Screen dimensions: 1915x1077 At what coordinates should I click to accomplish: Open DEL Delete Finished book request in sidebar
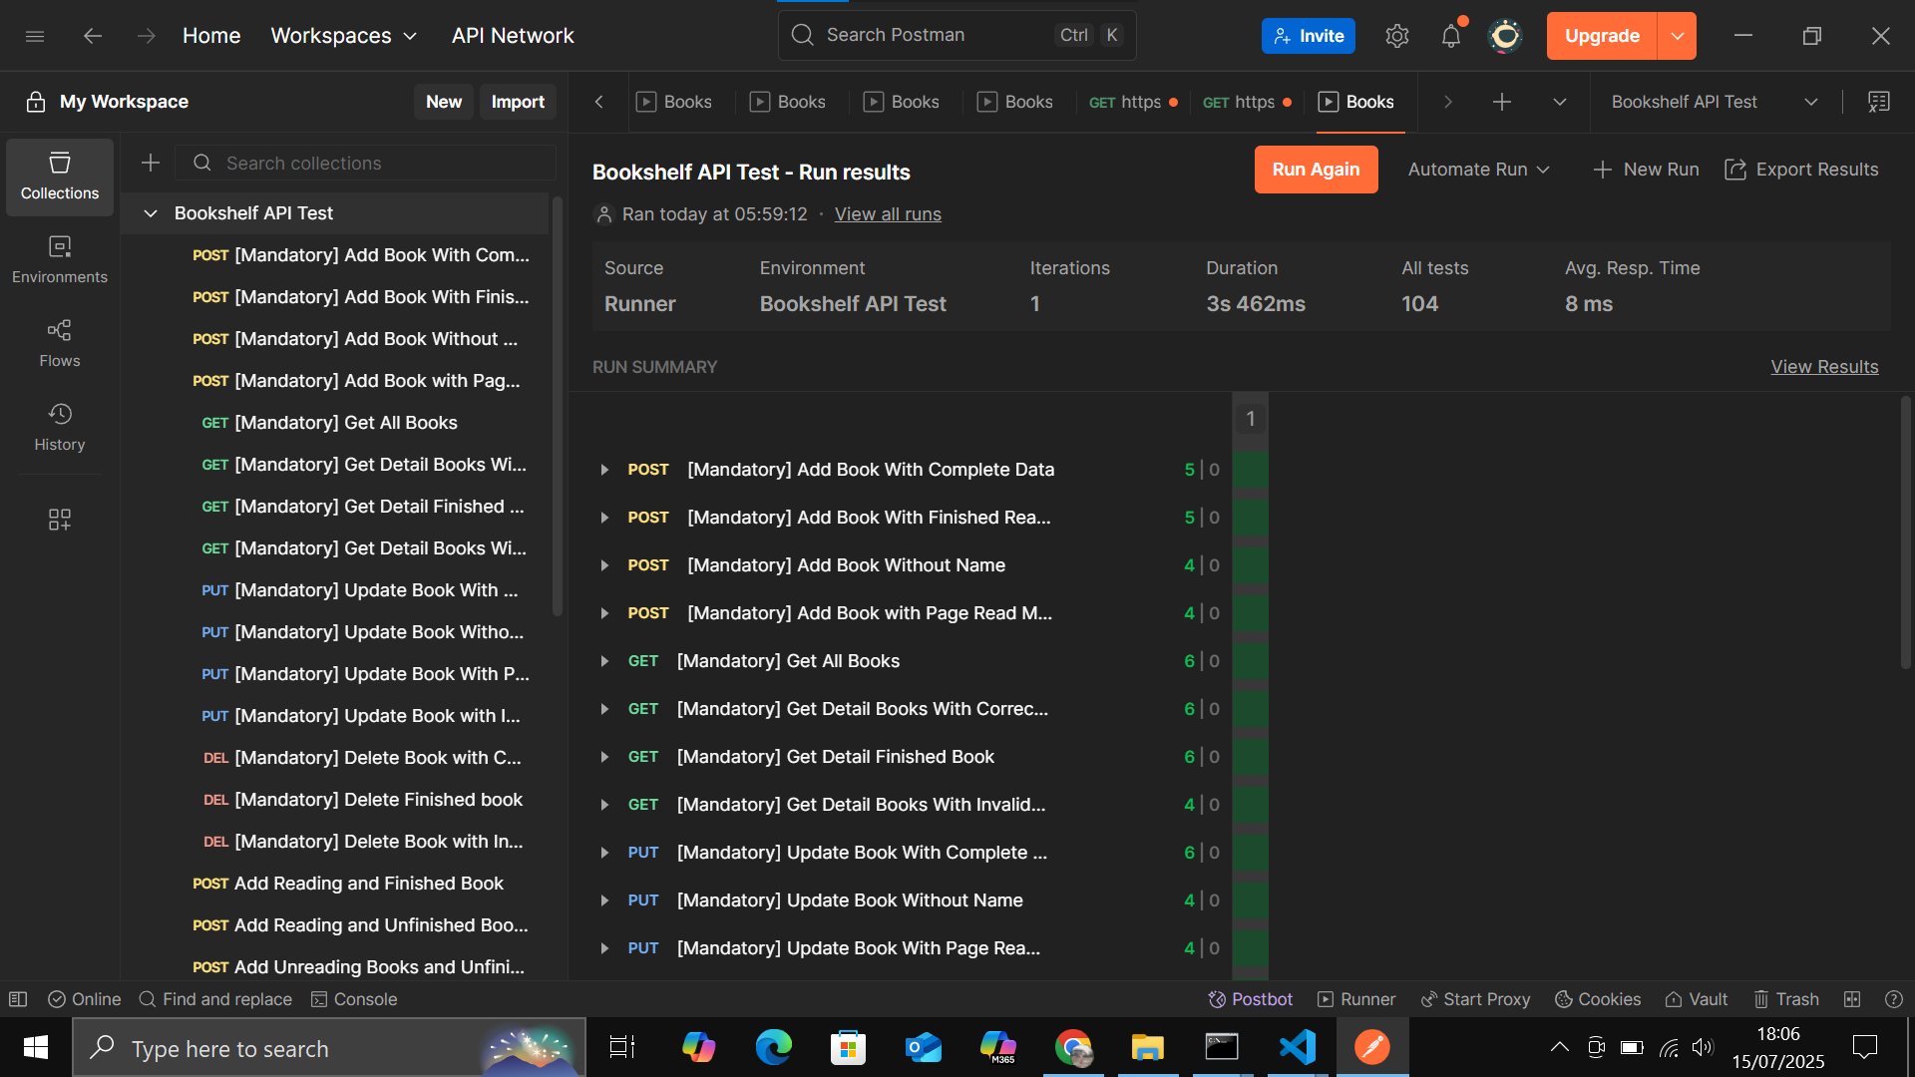coord(334,800)
